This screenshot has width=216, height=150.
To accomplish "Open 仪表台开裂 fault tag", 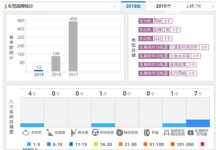I will [x=170, y=56].
